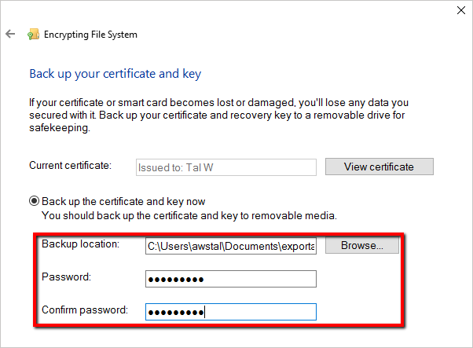Click the Encrypting File System certificate icon
This screenshot has width=473, height=348.
[x=33, y=35]
